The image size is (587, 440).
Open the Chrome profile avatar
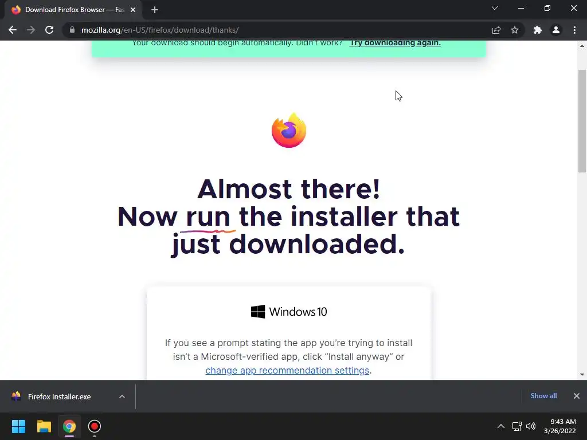tap(556, 30)
